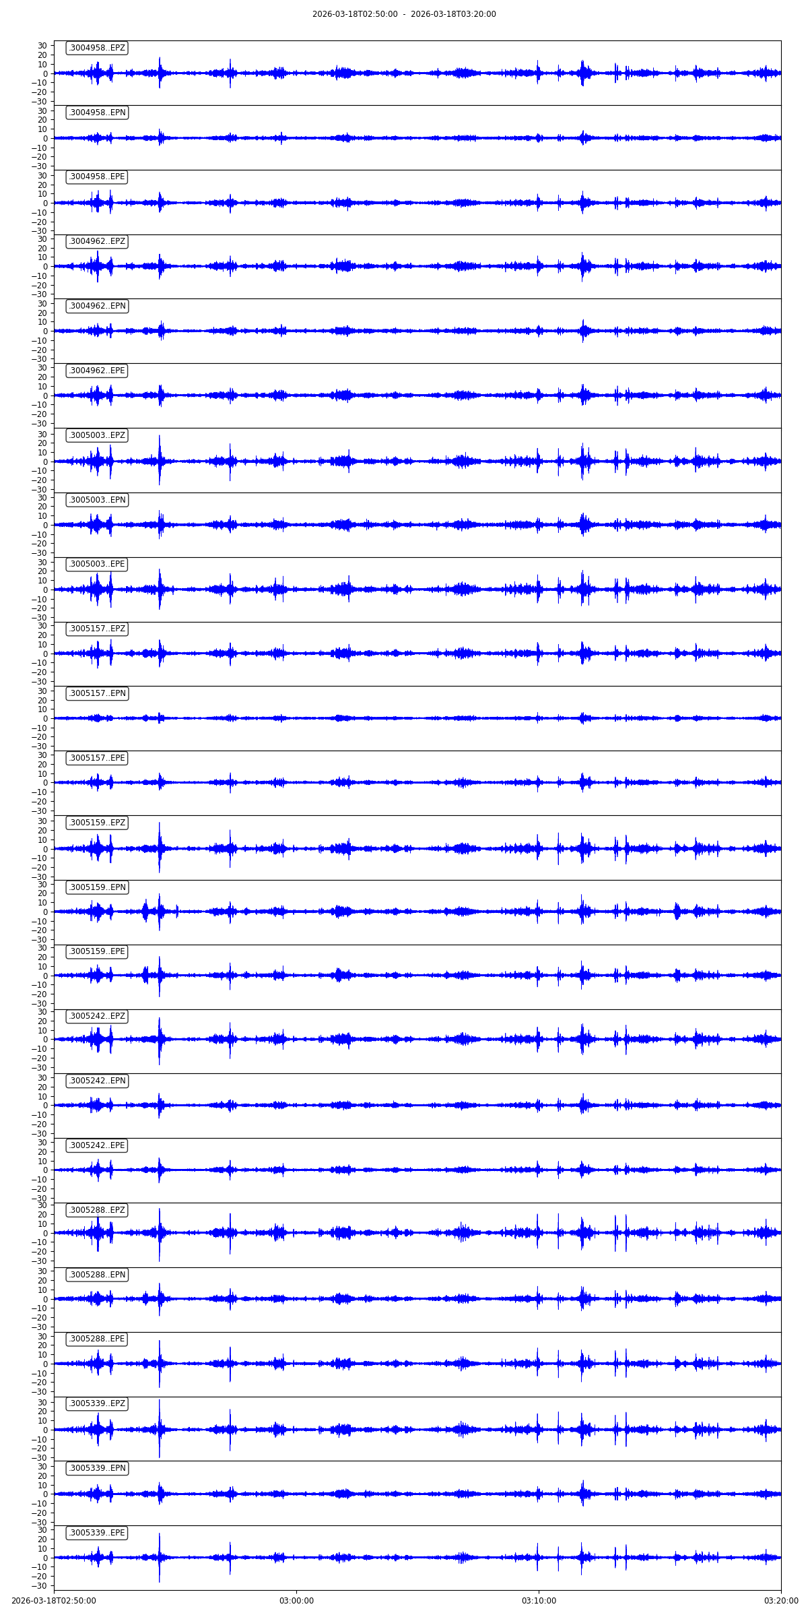Click the .3005157..EPZ label box
Screen dimensions: 808x1617
pyautogui.click(x=97, y=629)
